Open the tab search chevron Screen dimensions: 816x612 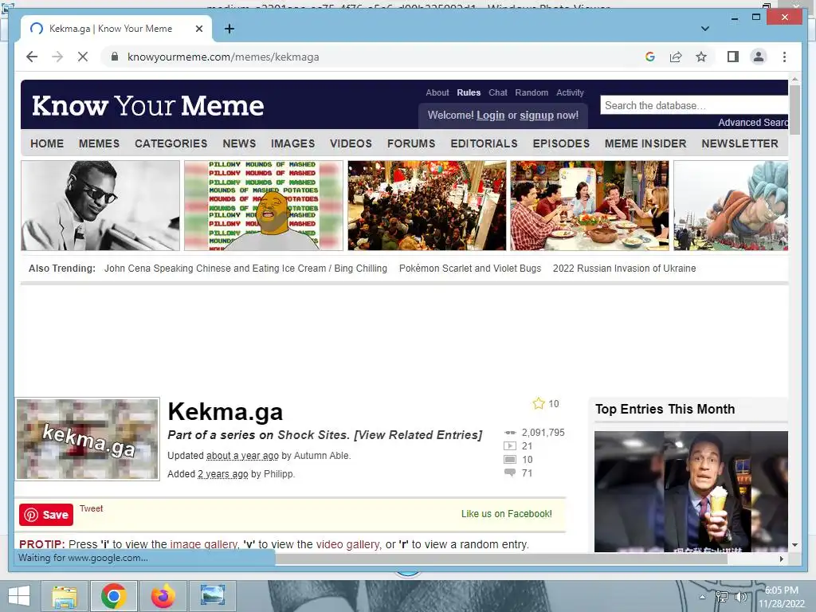(704, 29)
